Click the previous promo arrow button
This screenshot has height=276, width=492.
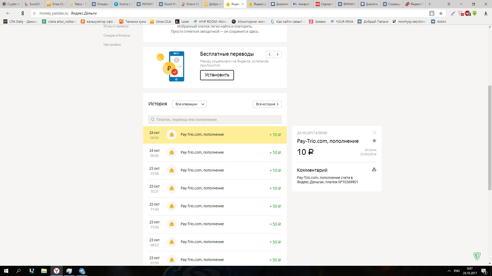[x=270, y=54]
